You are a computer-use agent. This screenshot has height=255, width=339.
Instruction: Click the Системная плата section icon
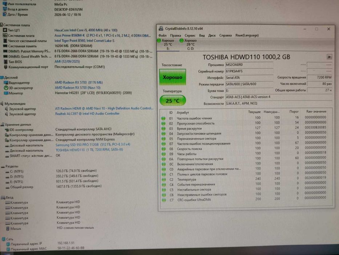click(x=1, y=25)
